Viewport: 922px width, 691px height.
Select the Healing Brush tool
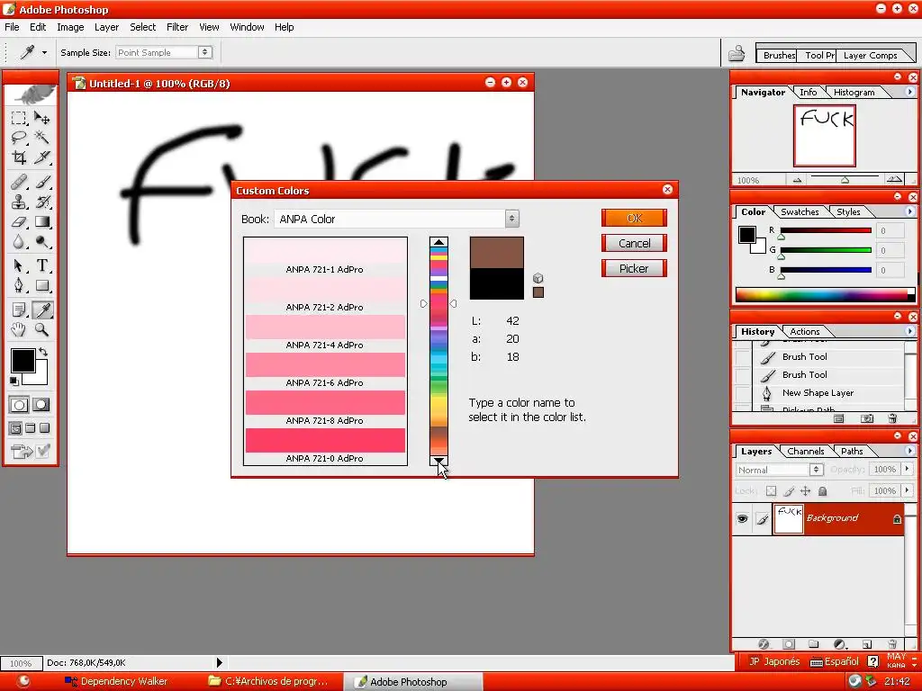(19, 182)
